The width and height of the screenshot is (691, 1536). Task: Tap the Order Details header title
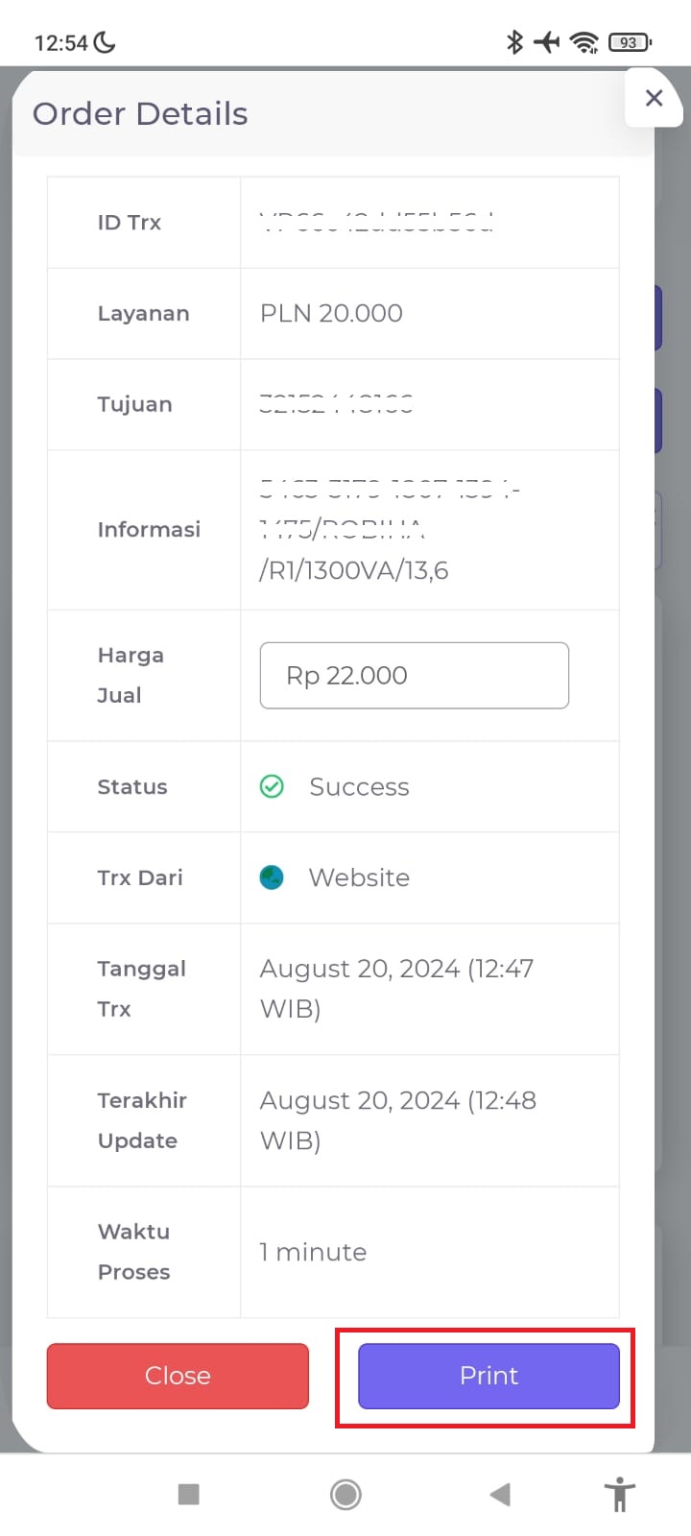pyautogui.click(x=140, y=114)
